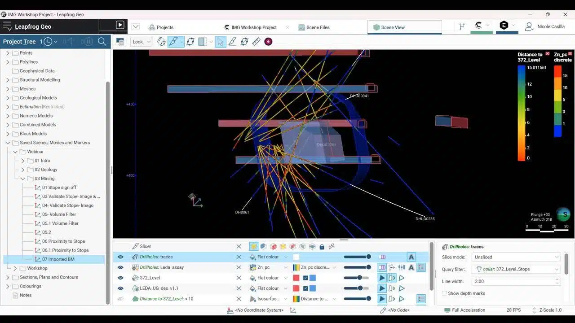
Task: Select the Scene View tab
Action: coord(404,27)
